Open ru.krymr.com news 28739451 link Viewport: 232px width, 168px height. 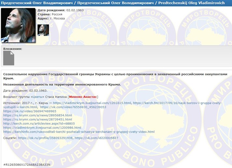(37, 120)
